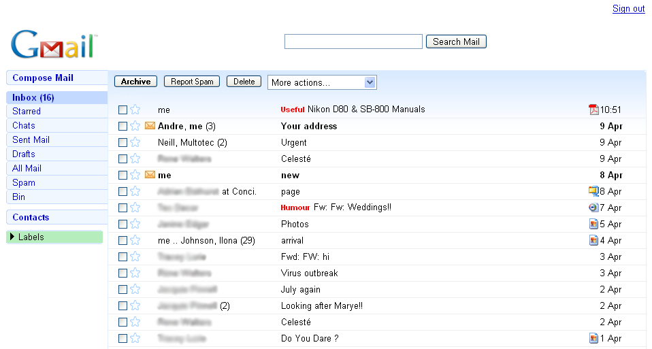Open the 'Fwd: FW: hi' email

[x=305, y=256]
